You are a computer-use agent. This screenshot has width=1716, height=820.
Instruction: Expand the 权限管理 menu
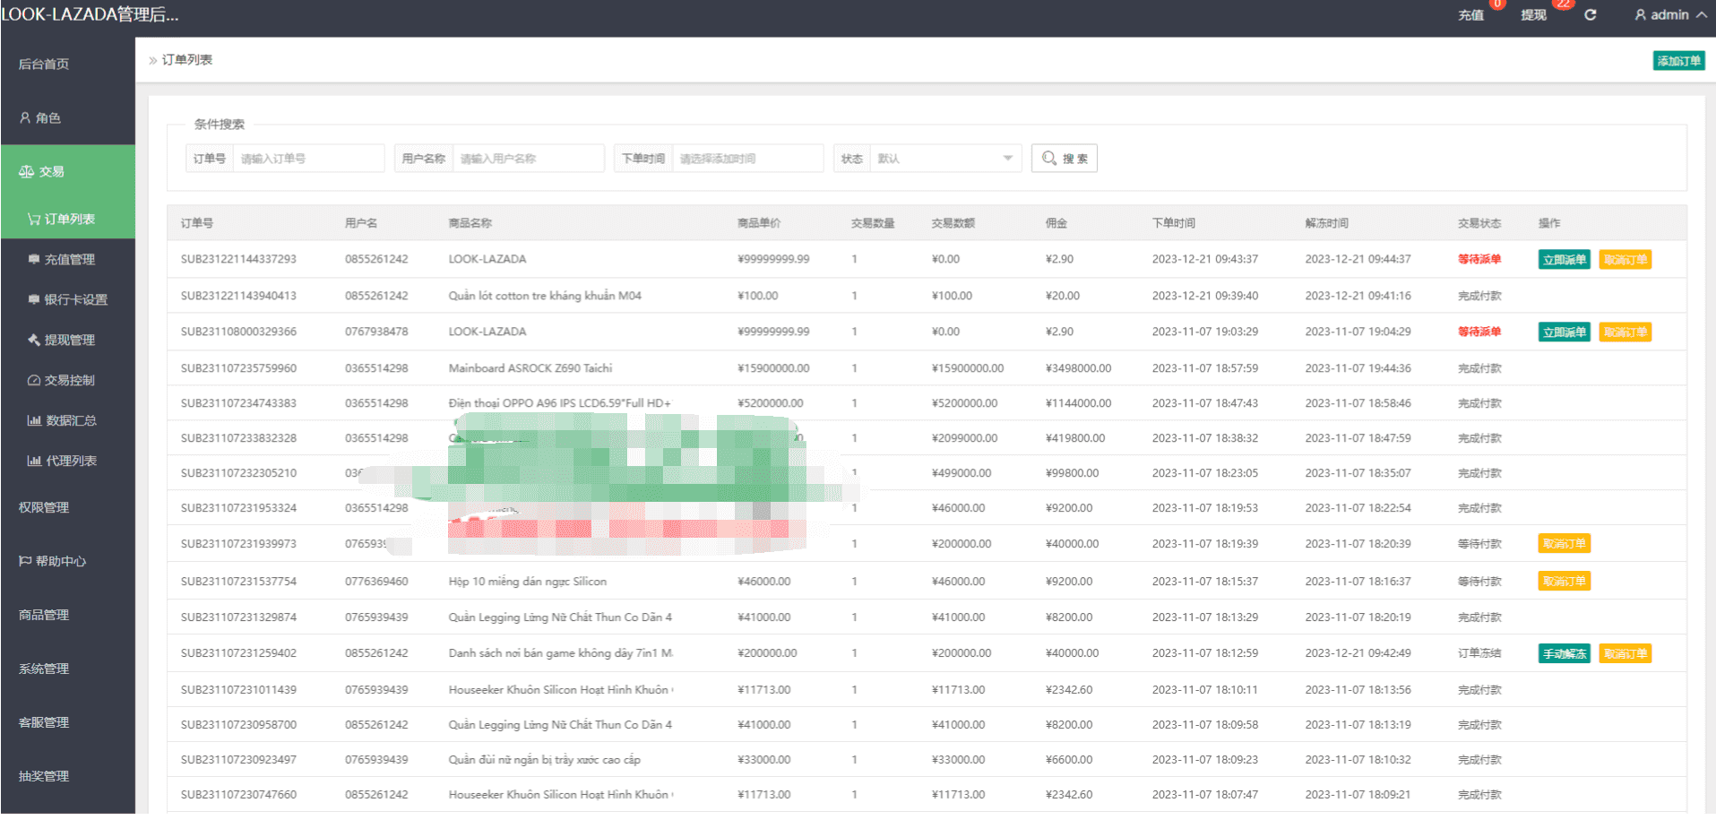[x=44, y=507]
